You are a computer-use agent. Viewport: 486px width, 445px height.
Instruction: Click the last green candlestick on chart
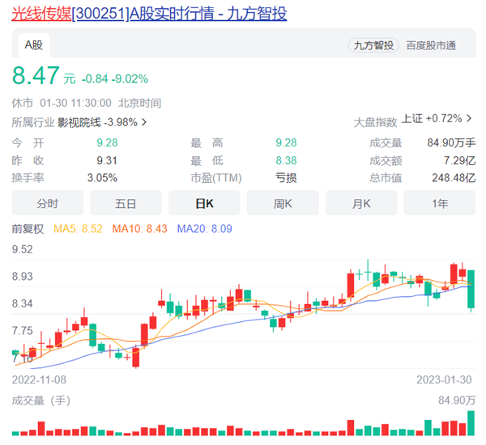pos(470,290)
